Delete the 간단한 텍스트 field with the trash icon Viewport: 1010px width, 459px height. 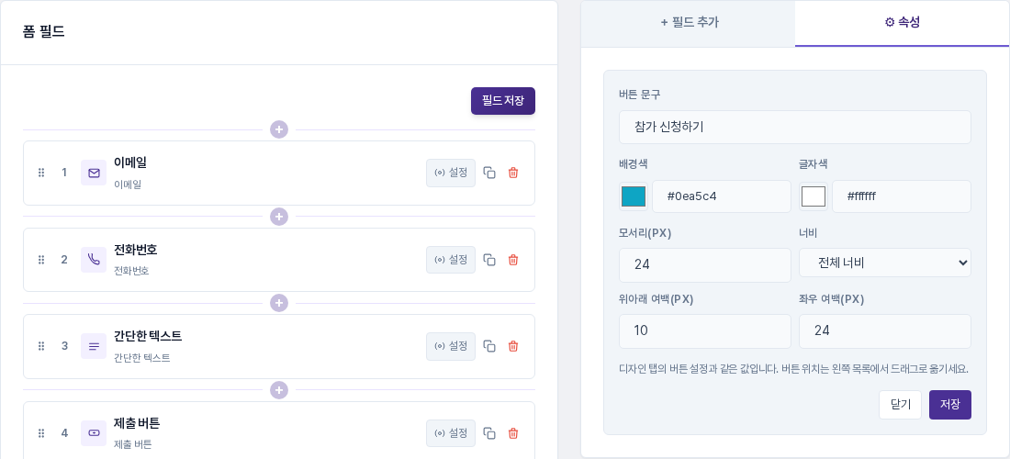point(513,346)
